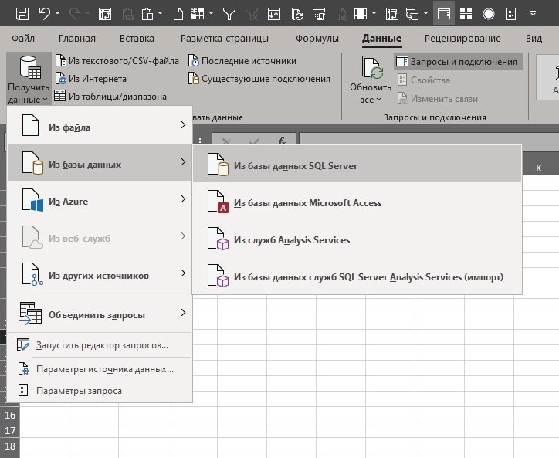Click the highlighted pane window icon in toolbar
This screenshot has width=559, height=458.
[x=444, y=14]
